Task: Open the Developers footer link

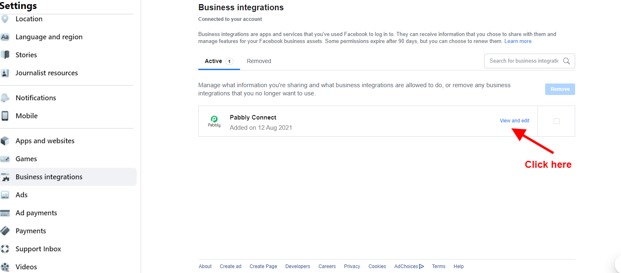Action: (298, 266)
